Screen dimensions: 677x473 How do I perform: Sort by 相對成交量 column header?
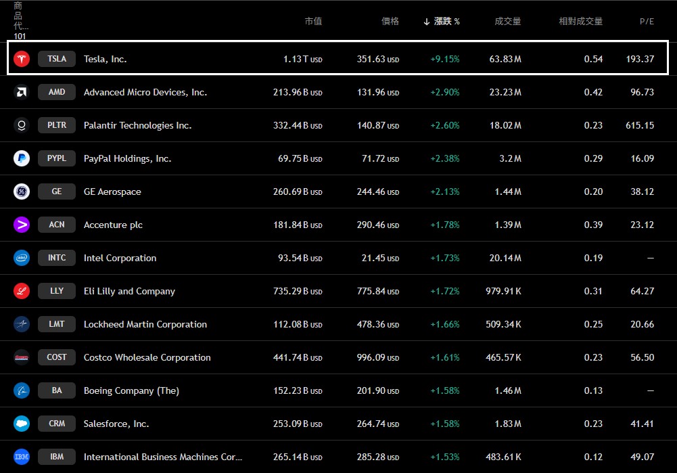(580, 22)
